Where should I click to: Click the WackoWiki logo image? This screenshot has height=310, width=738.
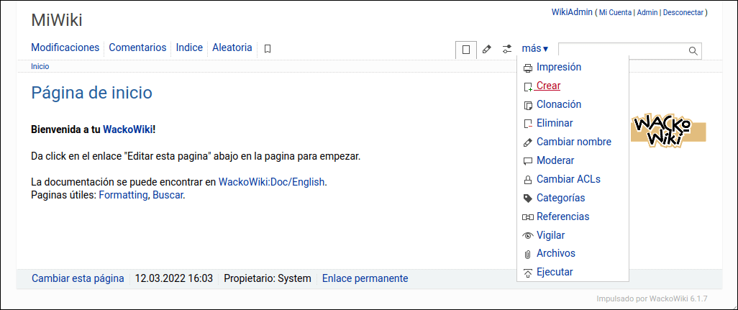coord(668,130)
